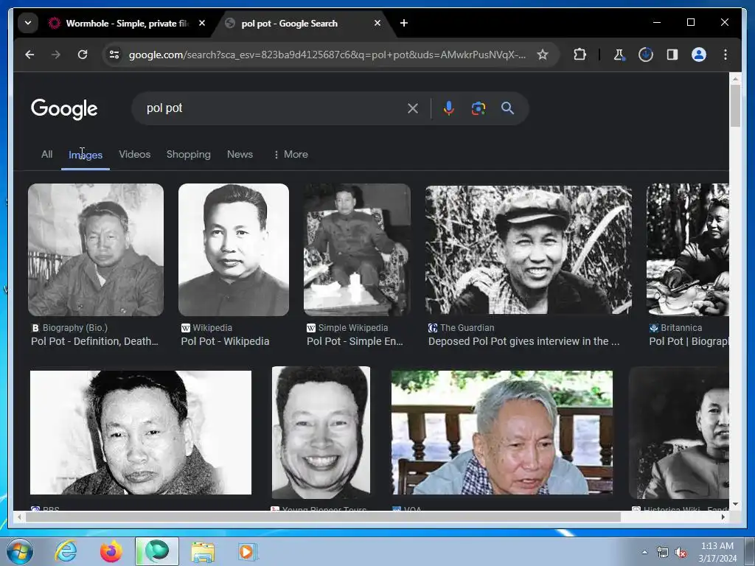Click 'Pol Pot - Wikipedia' title link
The height and width of the screenshot is (566, 755).
pyautogui.click(x=225, y=341)
